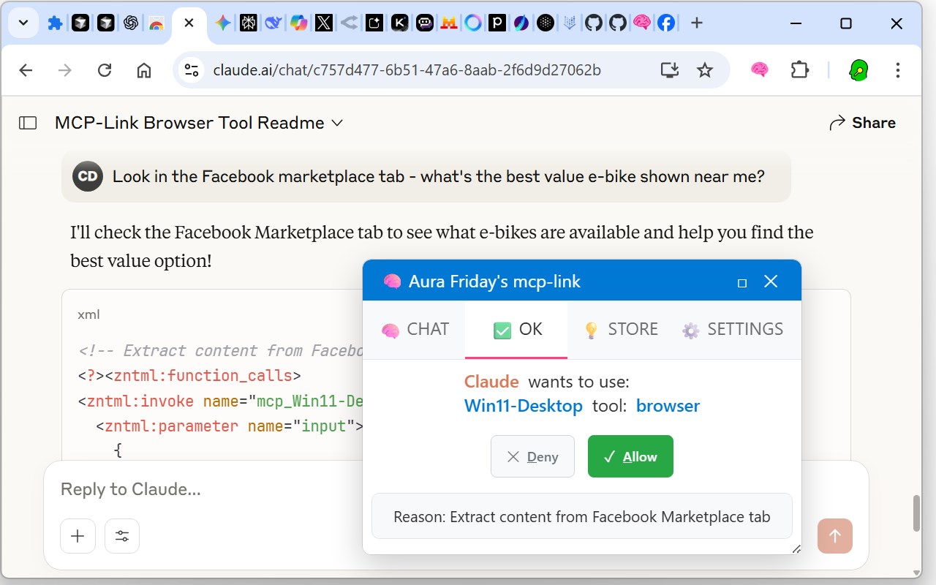Screen dimensions: 936x585
Task: Open the Facebook tab in the tab strip
Action: [666, 23]
